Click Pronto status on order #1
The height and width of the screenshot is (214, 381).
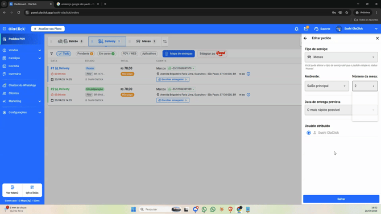[x=90, y=68]
